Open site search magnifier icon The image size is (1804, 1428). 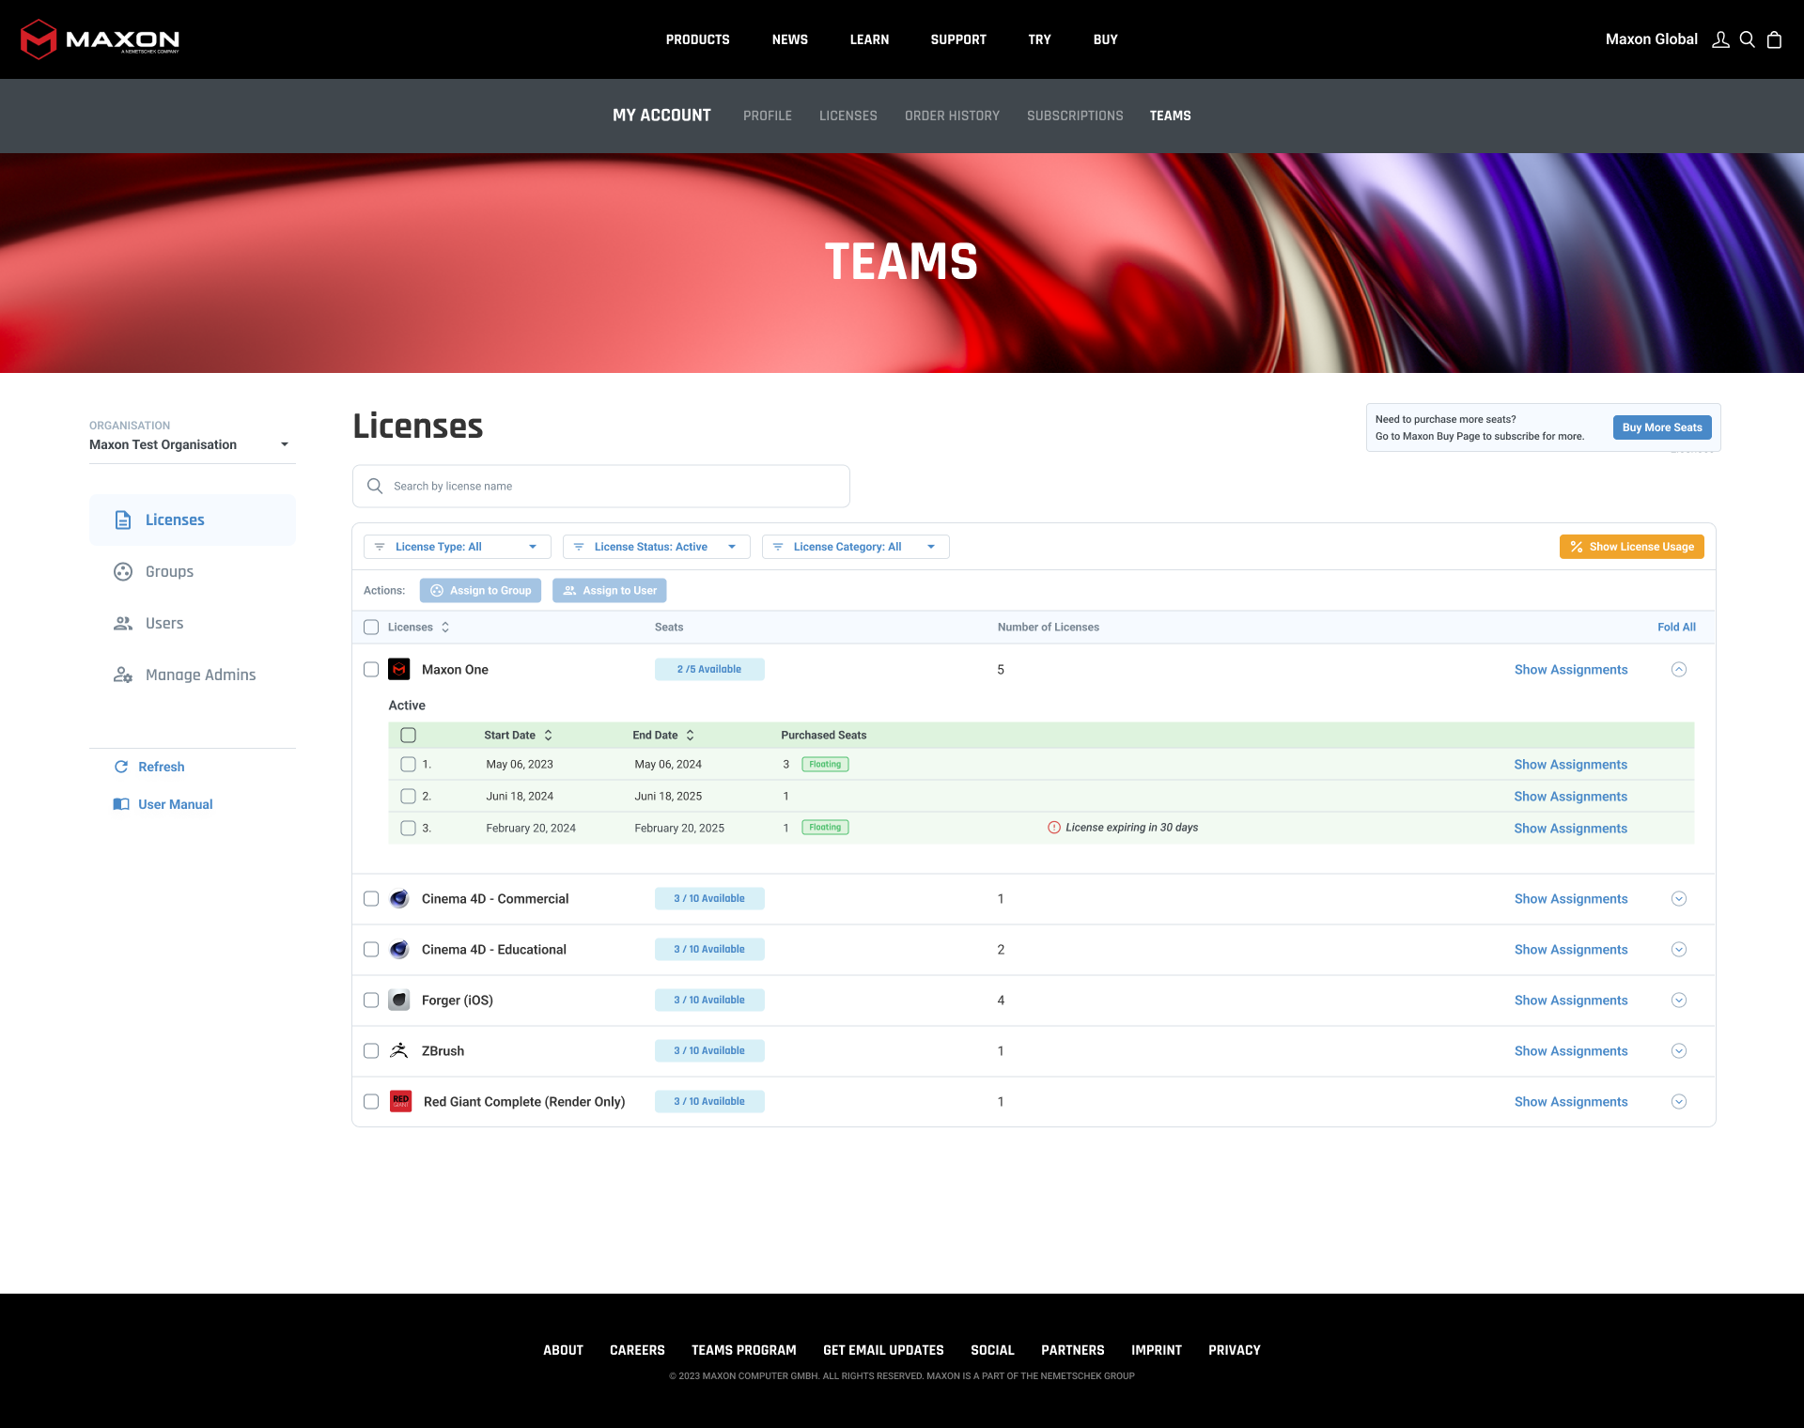point(1748,39)
